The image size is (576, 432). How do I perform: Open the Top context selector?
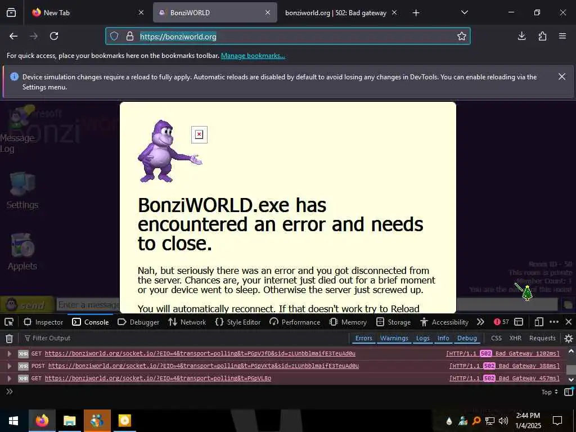550,392
